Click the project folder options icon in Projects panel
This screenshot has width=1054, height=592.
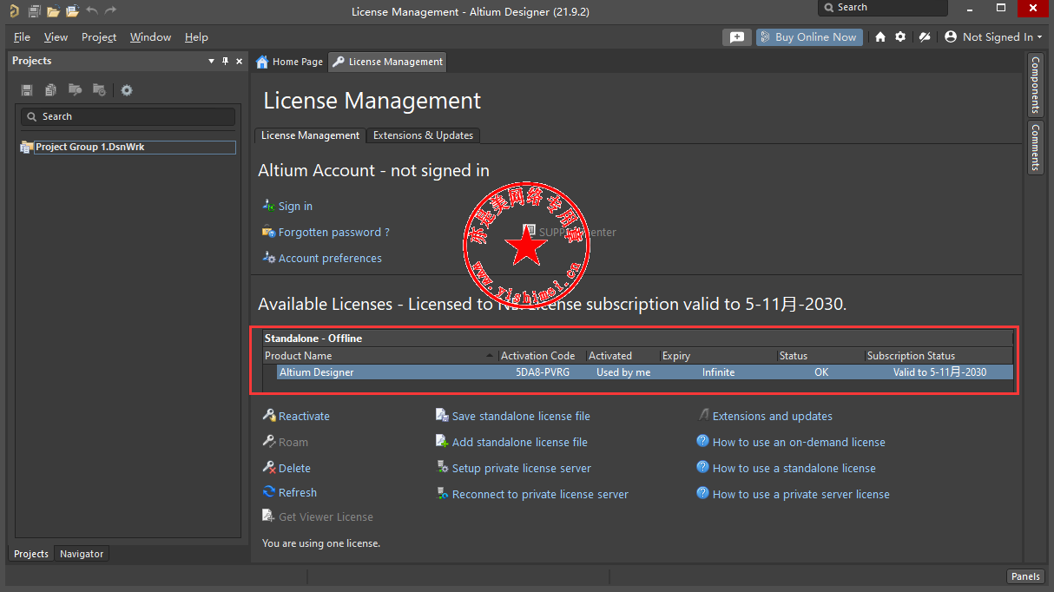click(x=100, y=90)
